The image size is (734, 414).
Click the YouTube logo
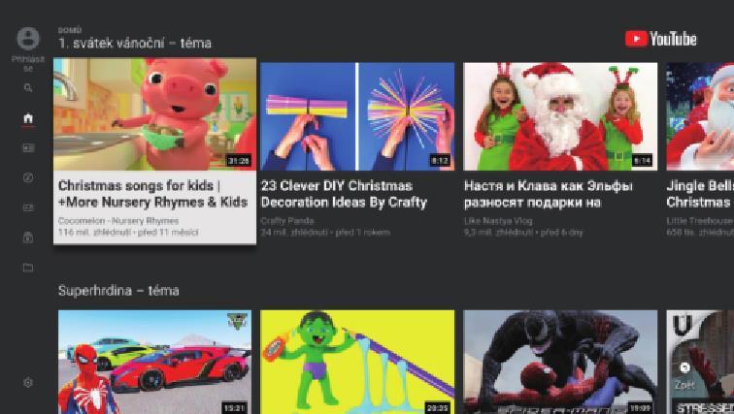click(660, 39)
